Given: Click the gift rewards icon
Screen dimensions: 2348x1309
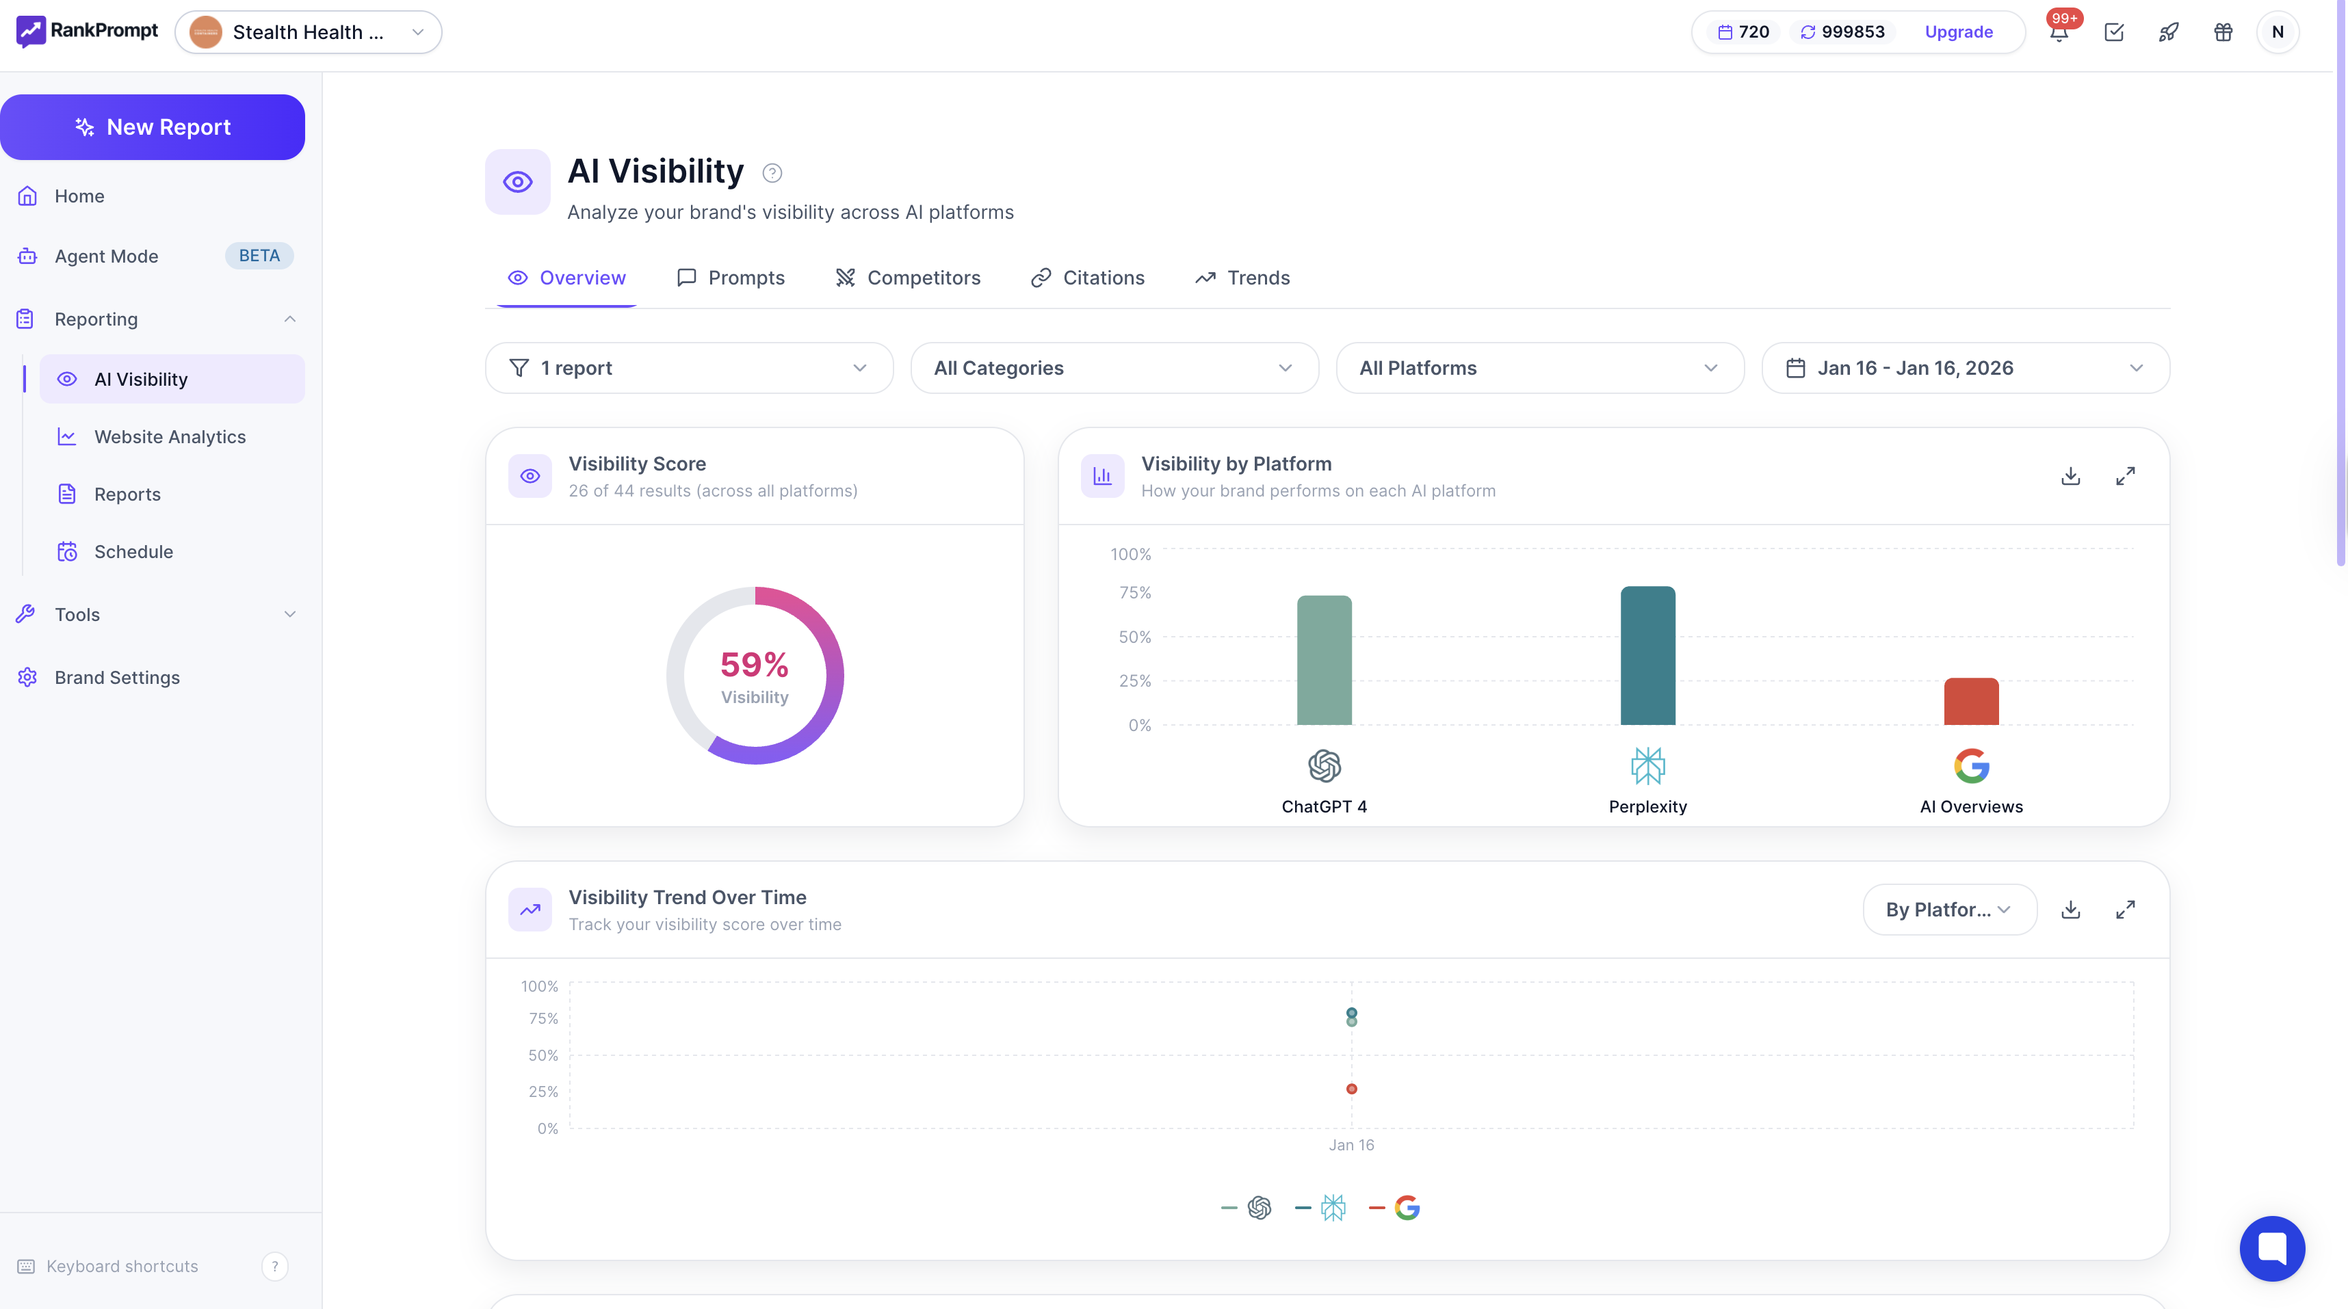Looking at the screenshot, I should pyautogui.click(x=2223, y=32).
